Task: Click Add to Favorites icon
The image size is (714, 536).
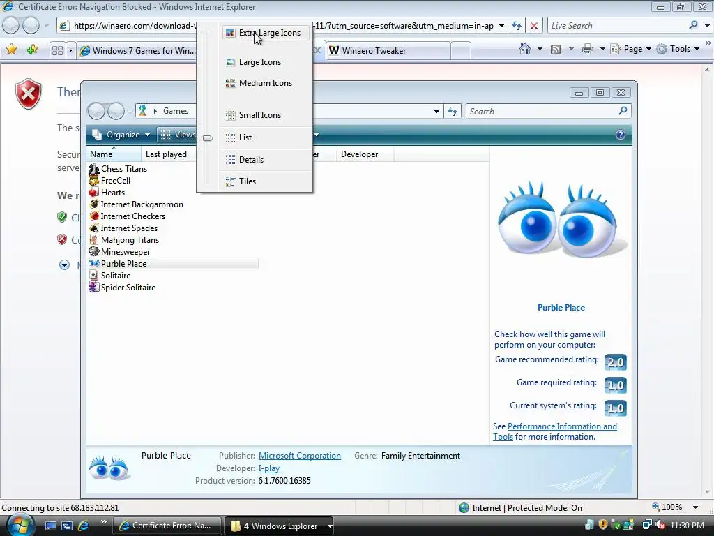Action: click(x=32, y=50)
